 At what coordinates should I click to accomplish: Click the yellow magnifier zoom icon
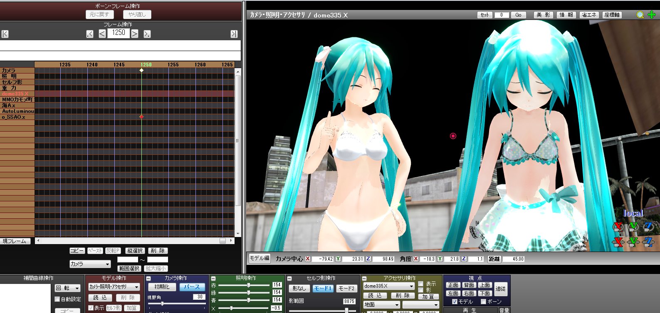pos(640,15)
